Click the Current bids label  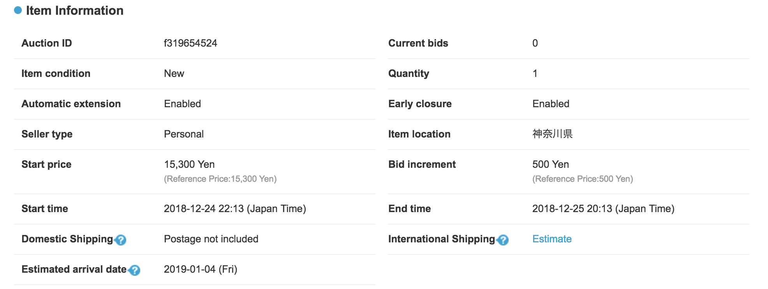click(418, 43)
